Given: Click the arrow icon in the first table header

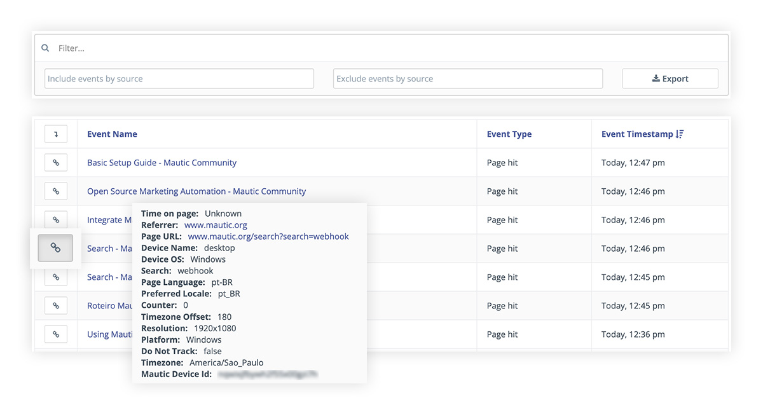Looking at the screenshot, I should coord(55,134).
